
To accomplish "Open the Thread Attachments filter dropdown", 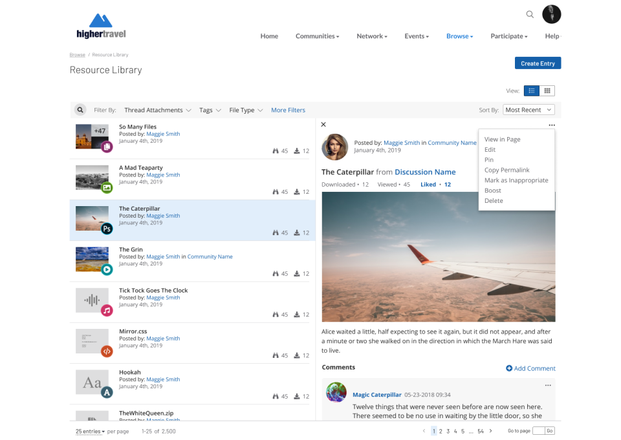I will tap(158, 110).
